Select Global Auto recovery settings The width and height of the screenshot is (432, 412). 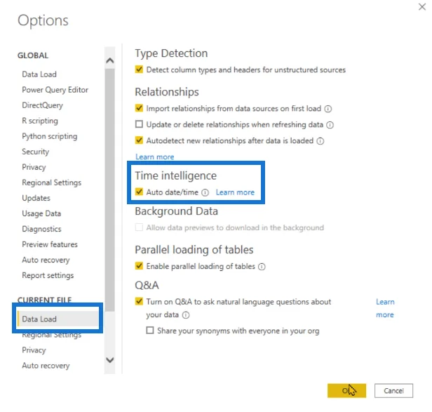(46, 260)
